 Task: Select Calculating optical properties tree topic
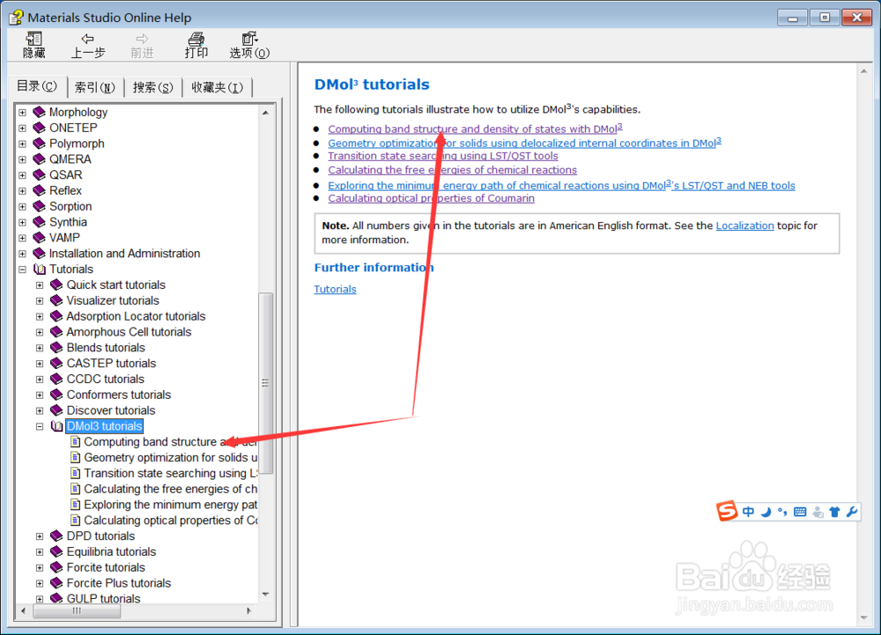coord(170,521)
